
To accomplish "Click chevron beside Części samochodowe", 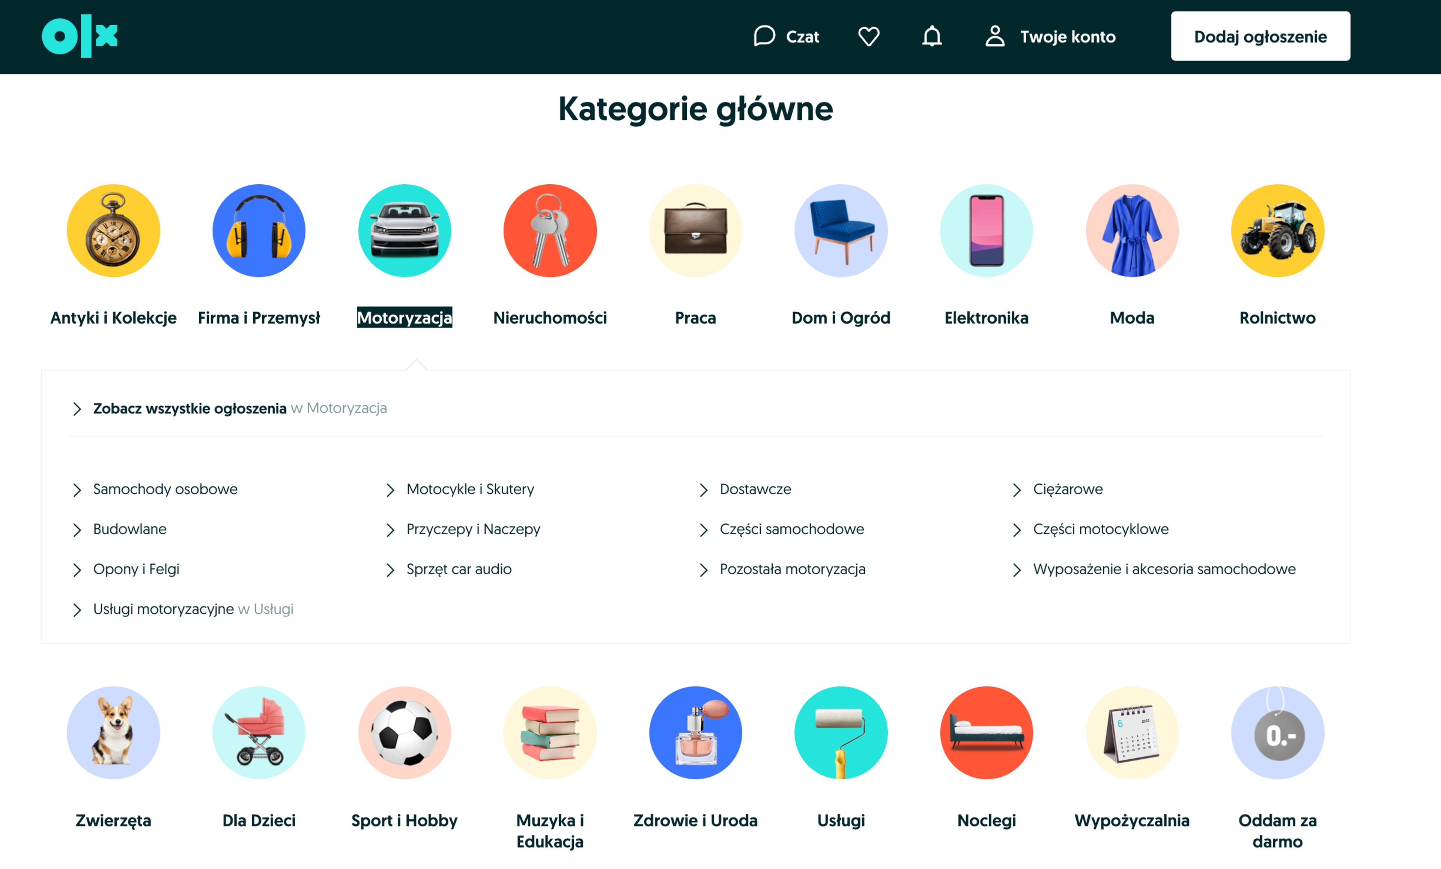I will coord(704,530).
